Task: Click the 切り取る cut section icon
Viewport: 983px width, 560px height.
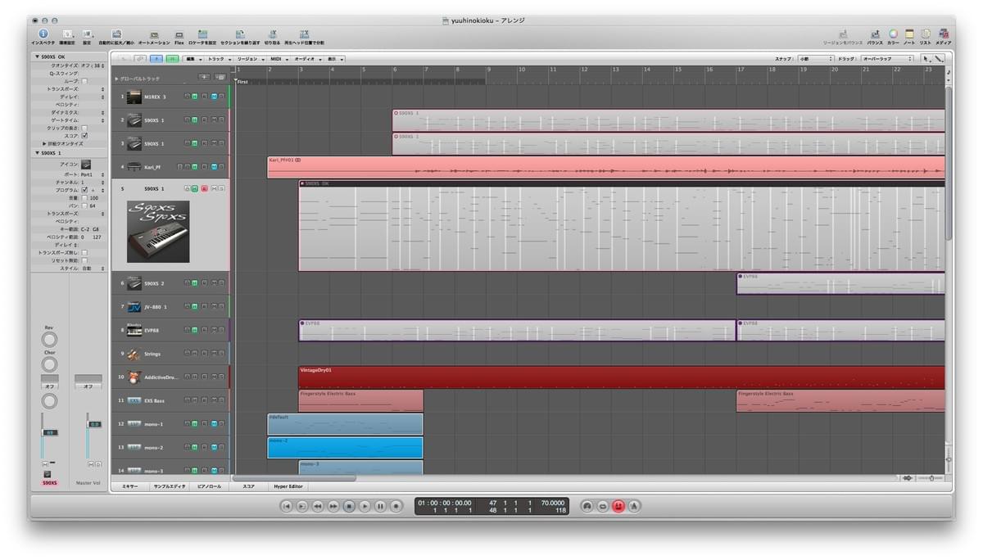Action: tap(272, 34)
